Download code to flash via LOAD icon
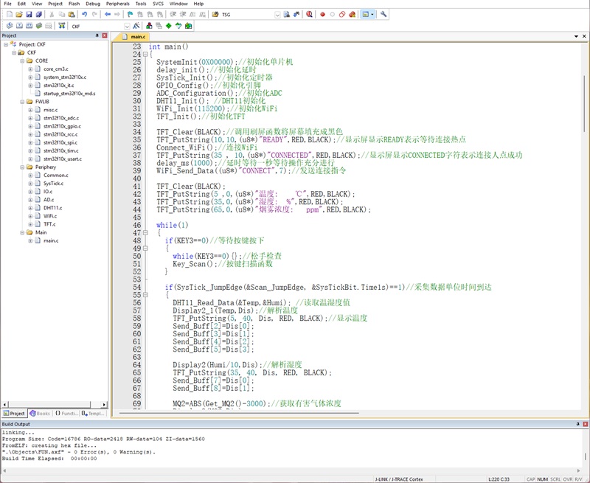Screen dimensions: 590x483 point(62,26)
